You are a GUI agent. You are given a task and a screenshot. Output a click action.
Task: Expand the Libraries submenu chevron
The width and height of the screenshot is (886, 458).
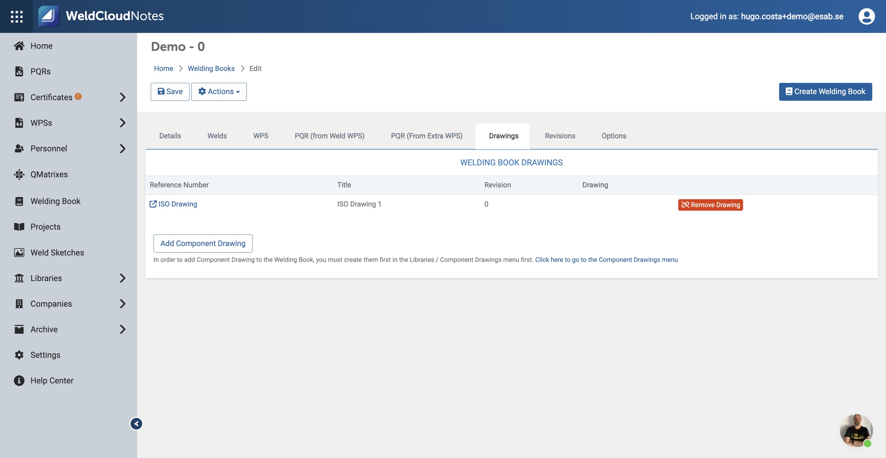tap(122, 278)
